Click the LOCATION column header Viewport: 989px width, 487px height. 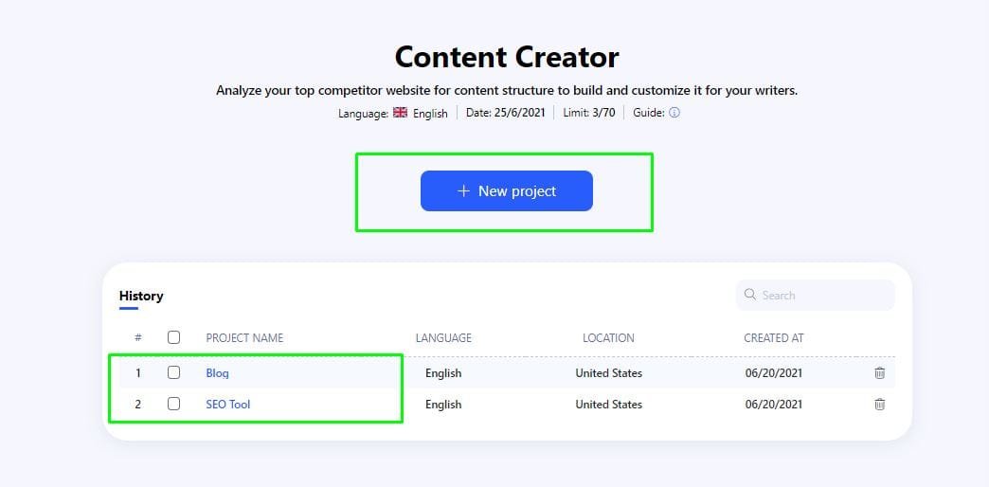point(608,338)
